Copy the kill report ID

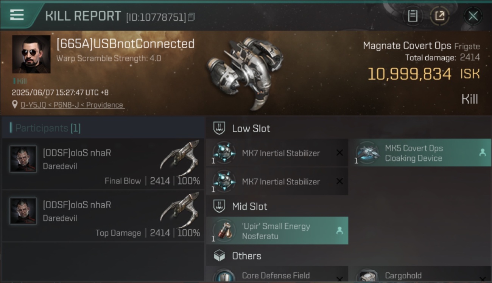192,17
